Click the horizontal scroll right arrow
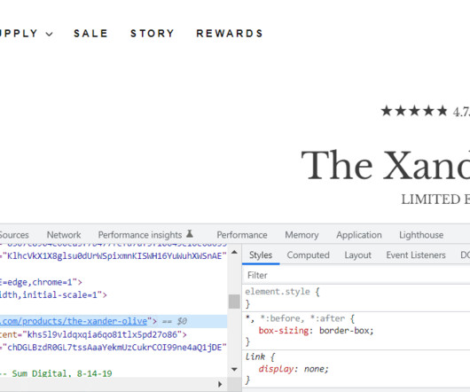The width and height of the screenshot is (470, 392). (220, 384)
